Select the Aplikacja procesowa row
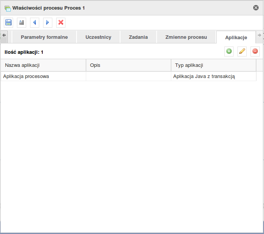264x234 pixels. click(43, 76)
